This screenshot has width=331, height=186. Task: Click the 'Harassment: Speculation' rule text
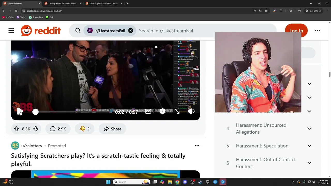[262, 146]
